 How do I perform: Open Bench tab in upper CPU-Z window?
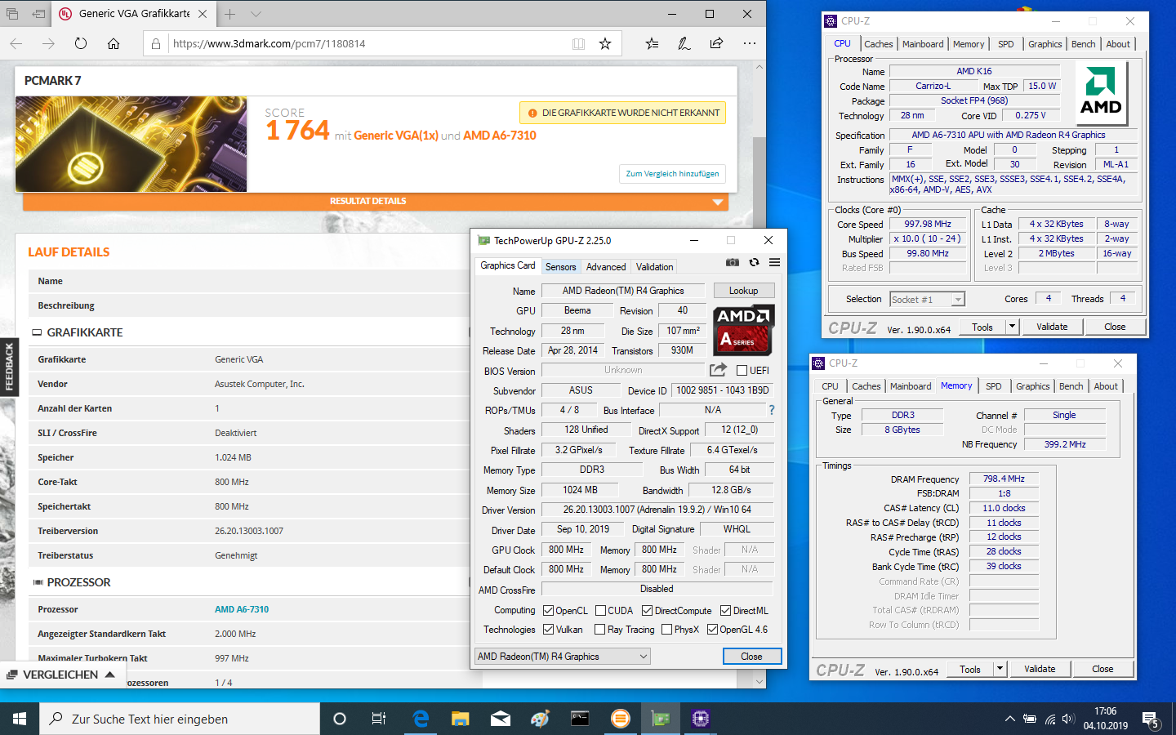click(1084, 44)
